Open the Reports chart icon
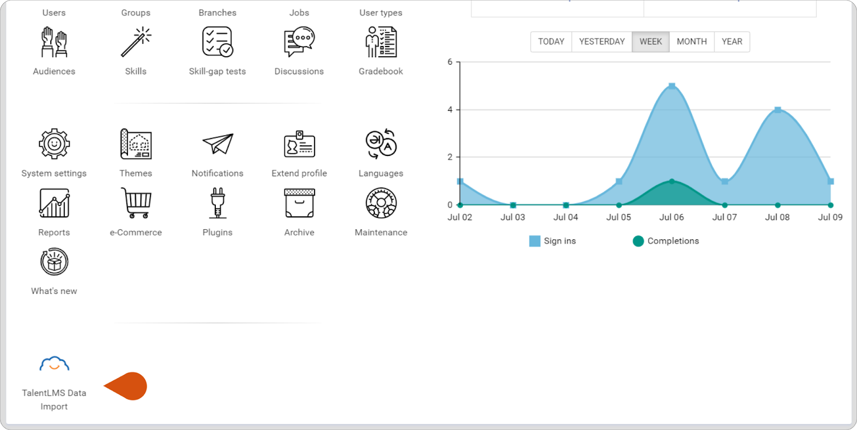This screenshot has width=857, height=430. tap(54, 203)
